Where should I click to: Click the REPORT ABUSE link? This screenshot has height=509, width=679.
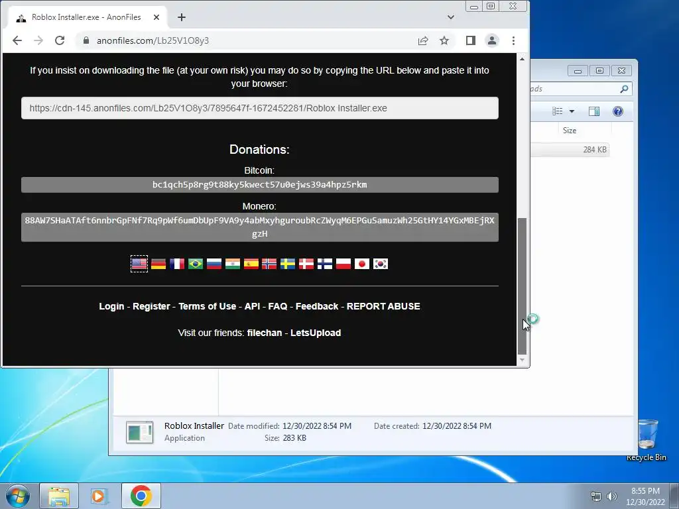tap(383, 306)
